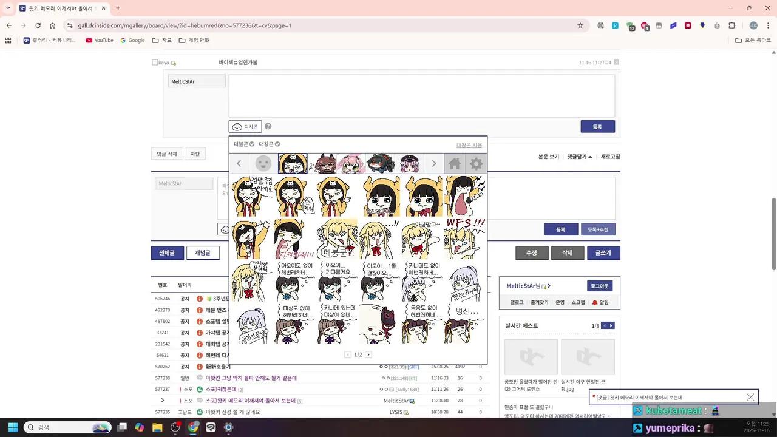Image resolution: width=777 pixels, height=437 pixels.
Task: Select the pink-haired character dccon pack tab
Action: pyautogui.click(x=351, y=163)
